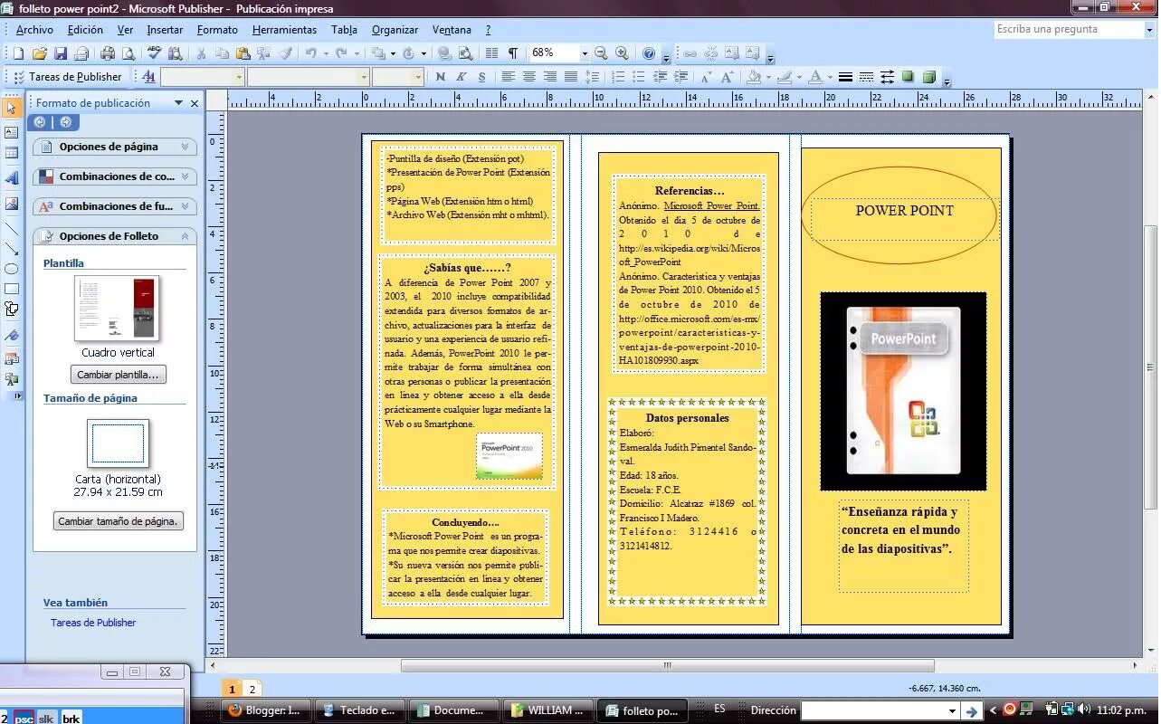Image resolution: width=1161 pixels, height=724 pixels.
Task: Toggle special characters pilcrow (¶)
Action: click(513, 53)
